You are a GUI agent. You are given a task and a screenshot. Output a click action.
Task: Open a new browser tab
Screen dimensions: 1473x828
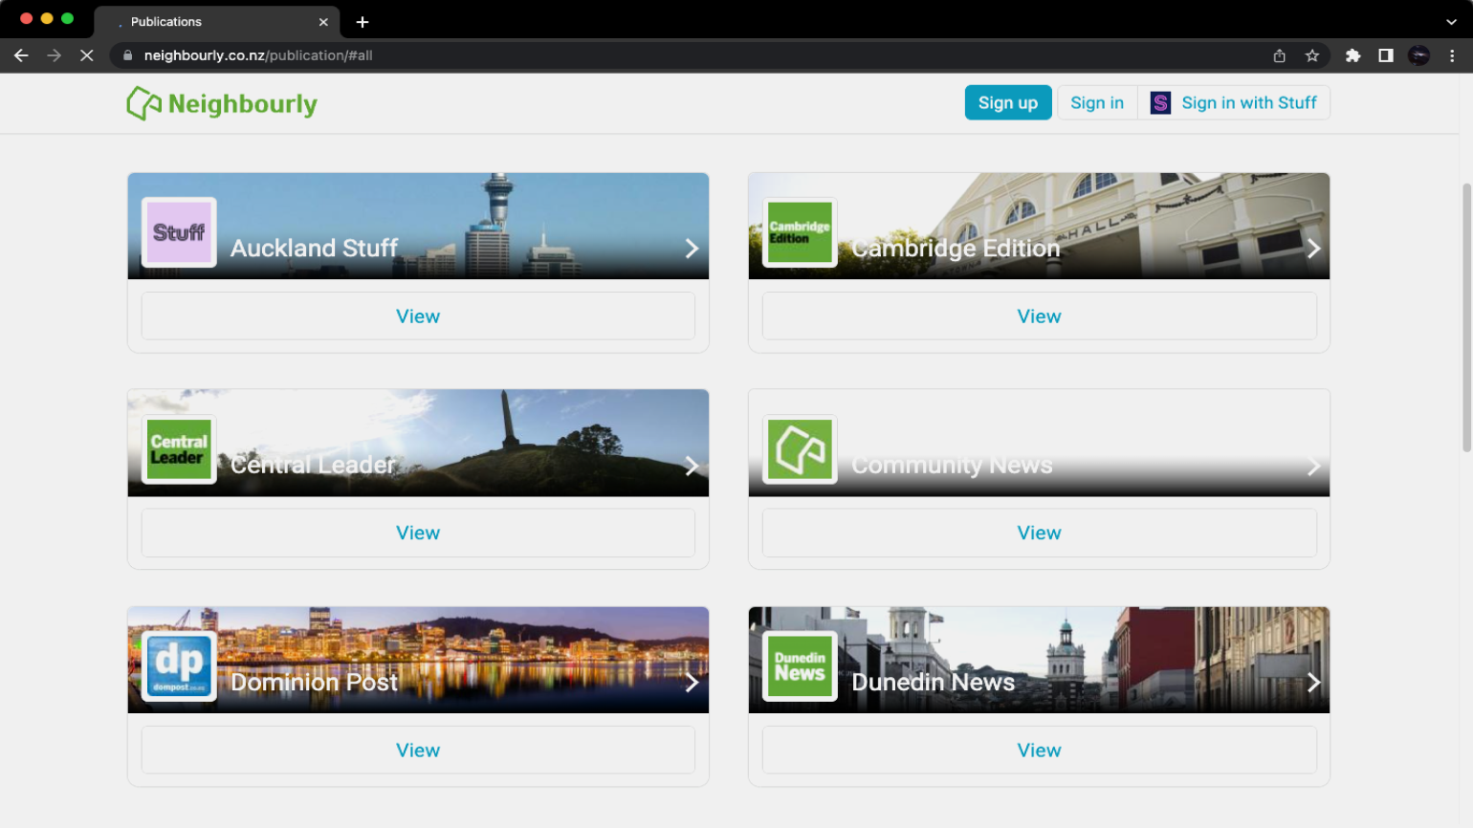pos(363,22)
